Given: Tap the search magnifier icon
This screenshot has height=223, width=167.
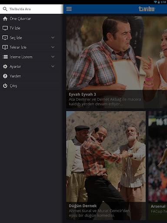Looking at the screenshot, I should [x=5, y=9].
